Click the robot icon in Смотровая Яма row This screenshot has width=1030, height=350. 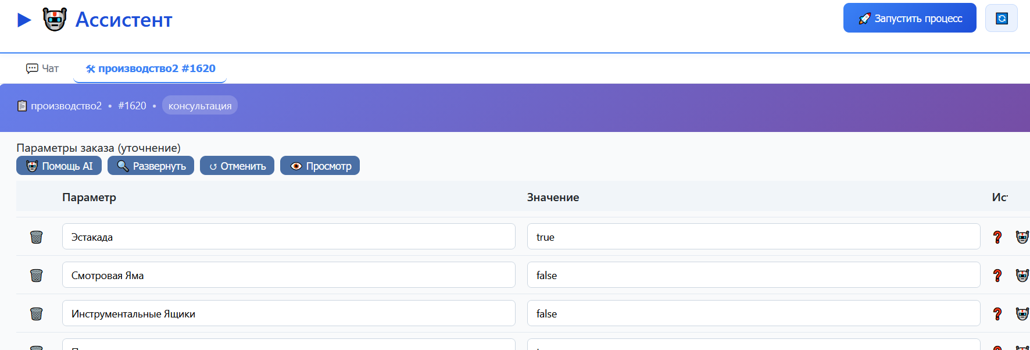coord(1022,275)
